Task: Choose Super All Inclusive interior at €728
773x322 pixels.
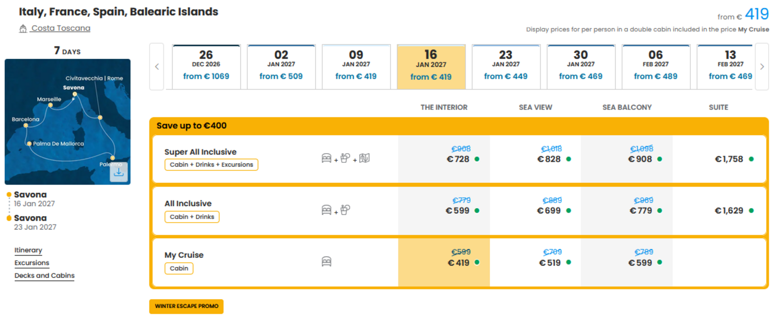Action: pyautogui.click(x=458, y=159)
